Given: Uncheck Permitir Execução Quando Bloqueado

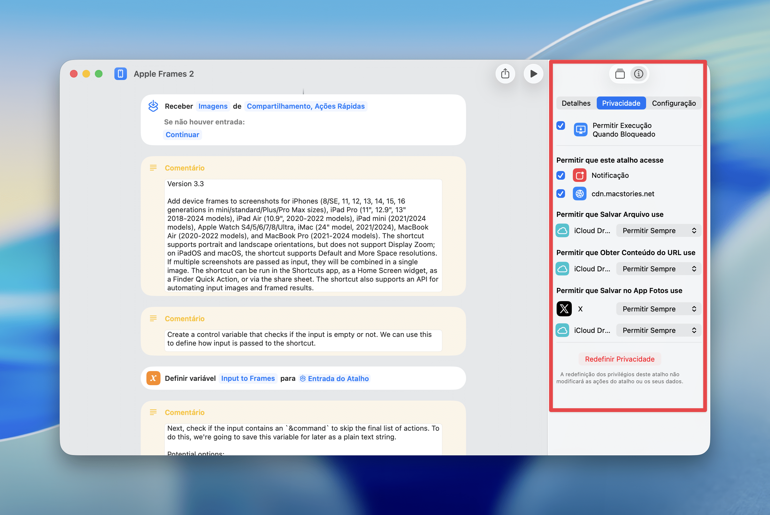Looking at the screenshot, I should coord(561,126).
